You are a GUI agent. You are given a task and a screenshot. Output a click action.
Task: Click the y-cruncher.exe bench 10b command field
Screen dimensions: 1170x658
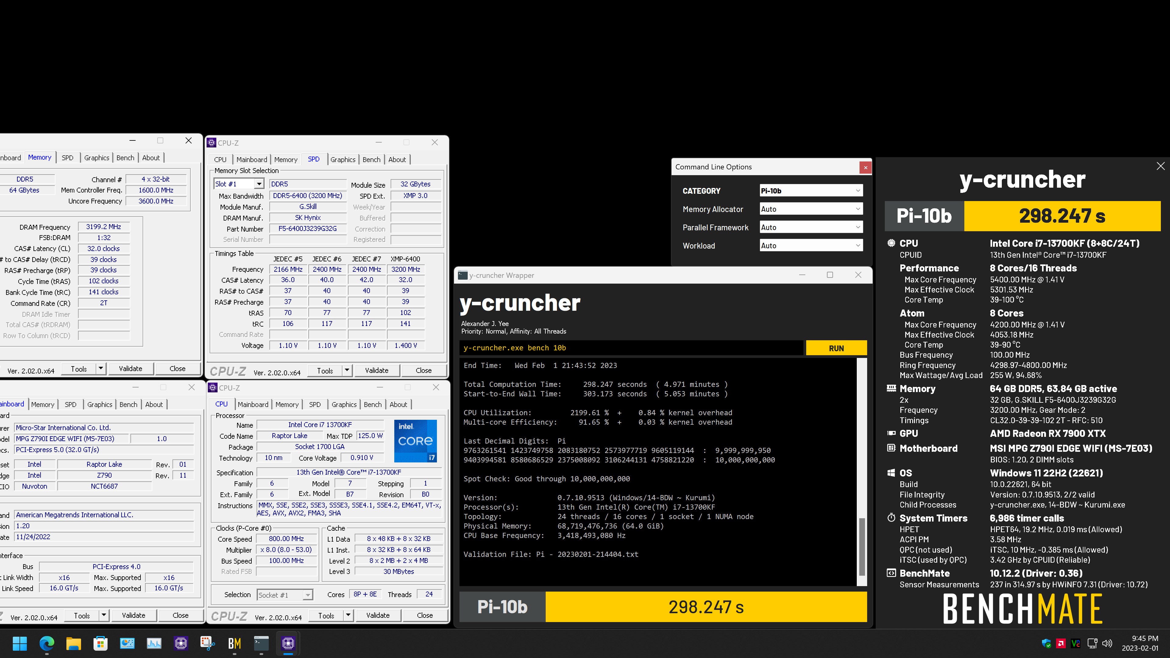pos(631,348)
